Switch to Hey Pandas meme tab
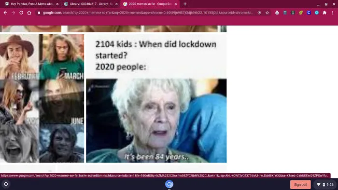Screen dimensions: 338x190 click(32, 4)
